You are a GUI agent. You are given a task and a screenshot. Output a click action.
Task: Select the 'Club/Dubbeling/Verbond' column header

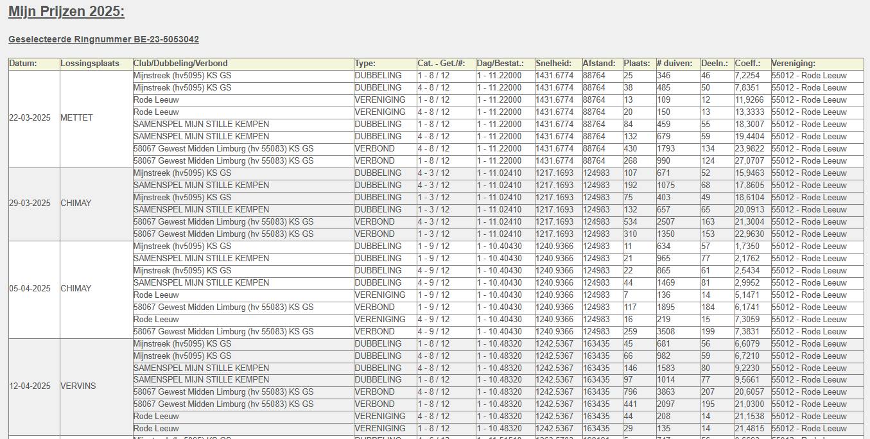point(180,64)
